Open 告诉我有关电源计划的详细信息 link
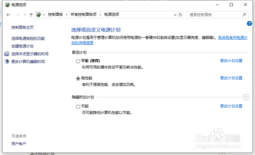This screenshot has width=255, height=155. click(x=233, y=38)
